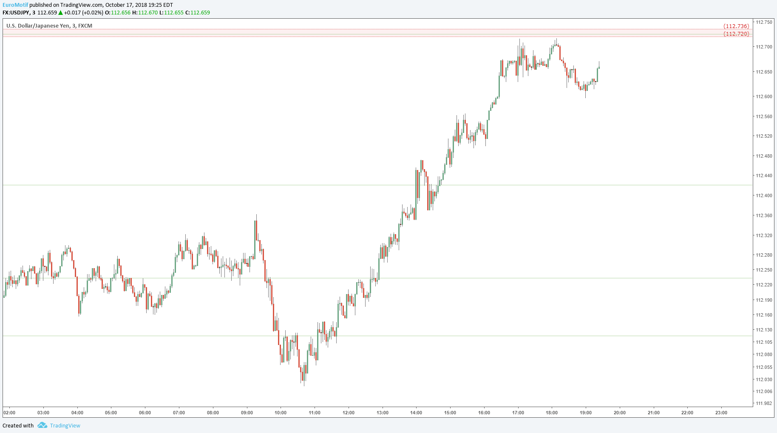
Task: Click the 112.160 price axis label
Action: (x=764, y=315)
